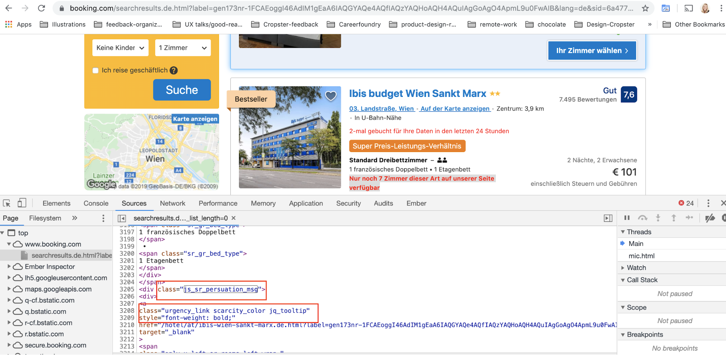Select Main thread entry

coord(636,244)
